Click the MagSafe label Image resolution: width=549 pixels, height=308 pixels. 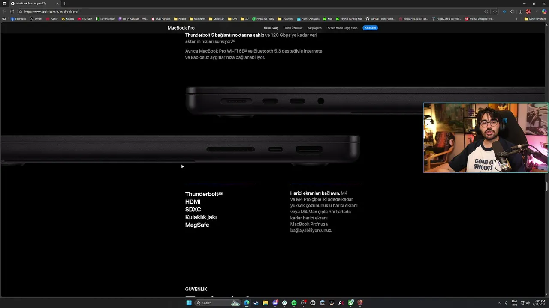point(197,225)
